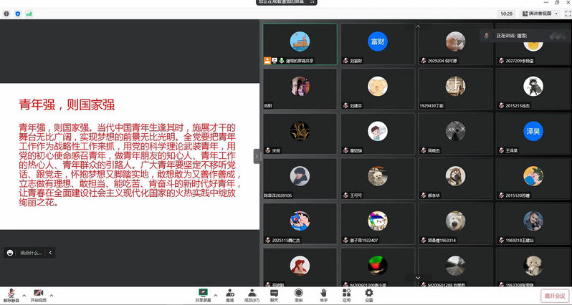The width and height of the screenshot is (572, 305).
Task: Click the meeting info icon at top left
Action: click(x=7, y=13)
